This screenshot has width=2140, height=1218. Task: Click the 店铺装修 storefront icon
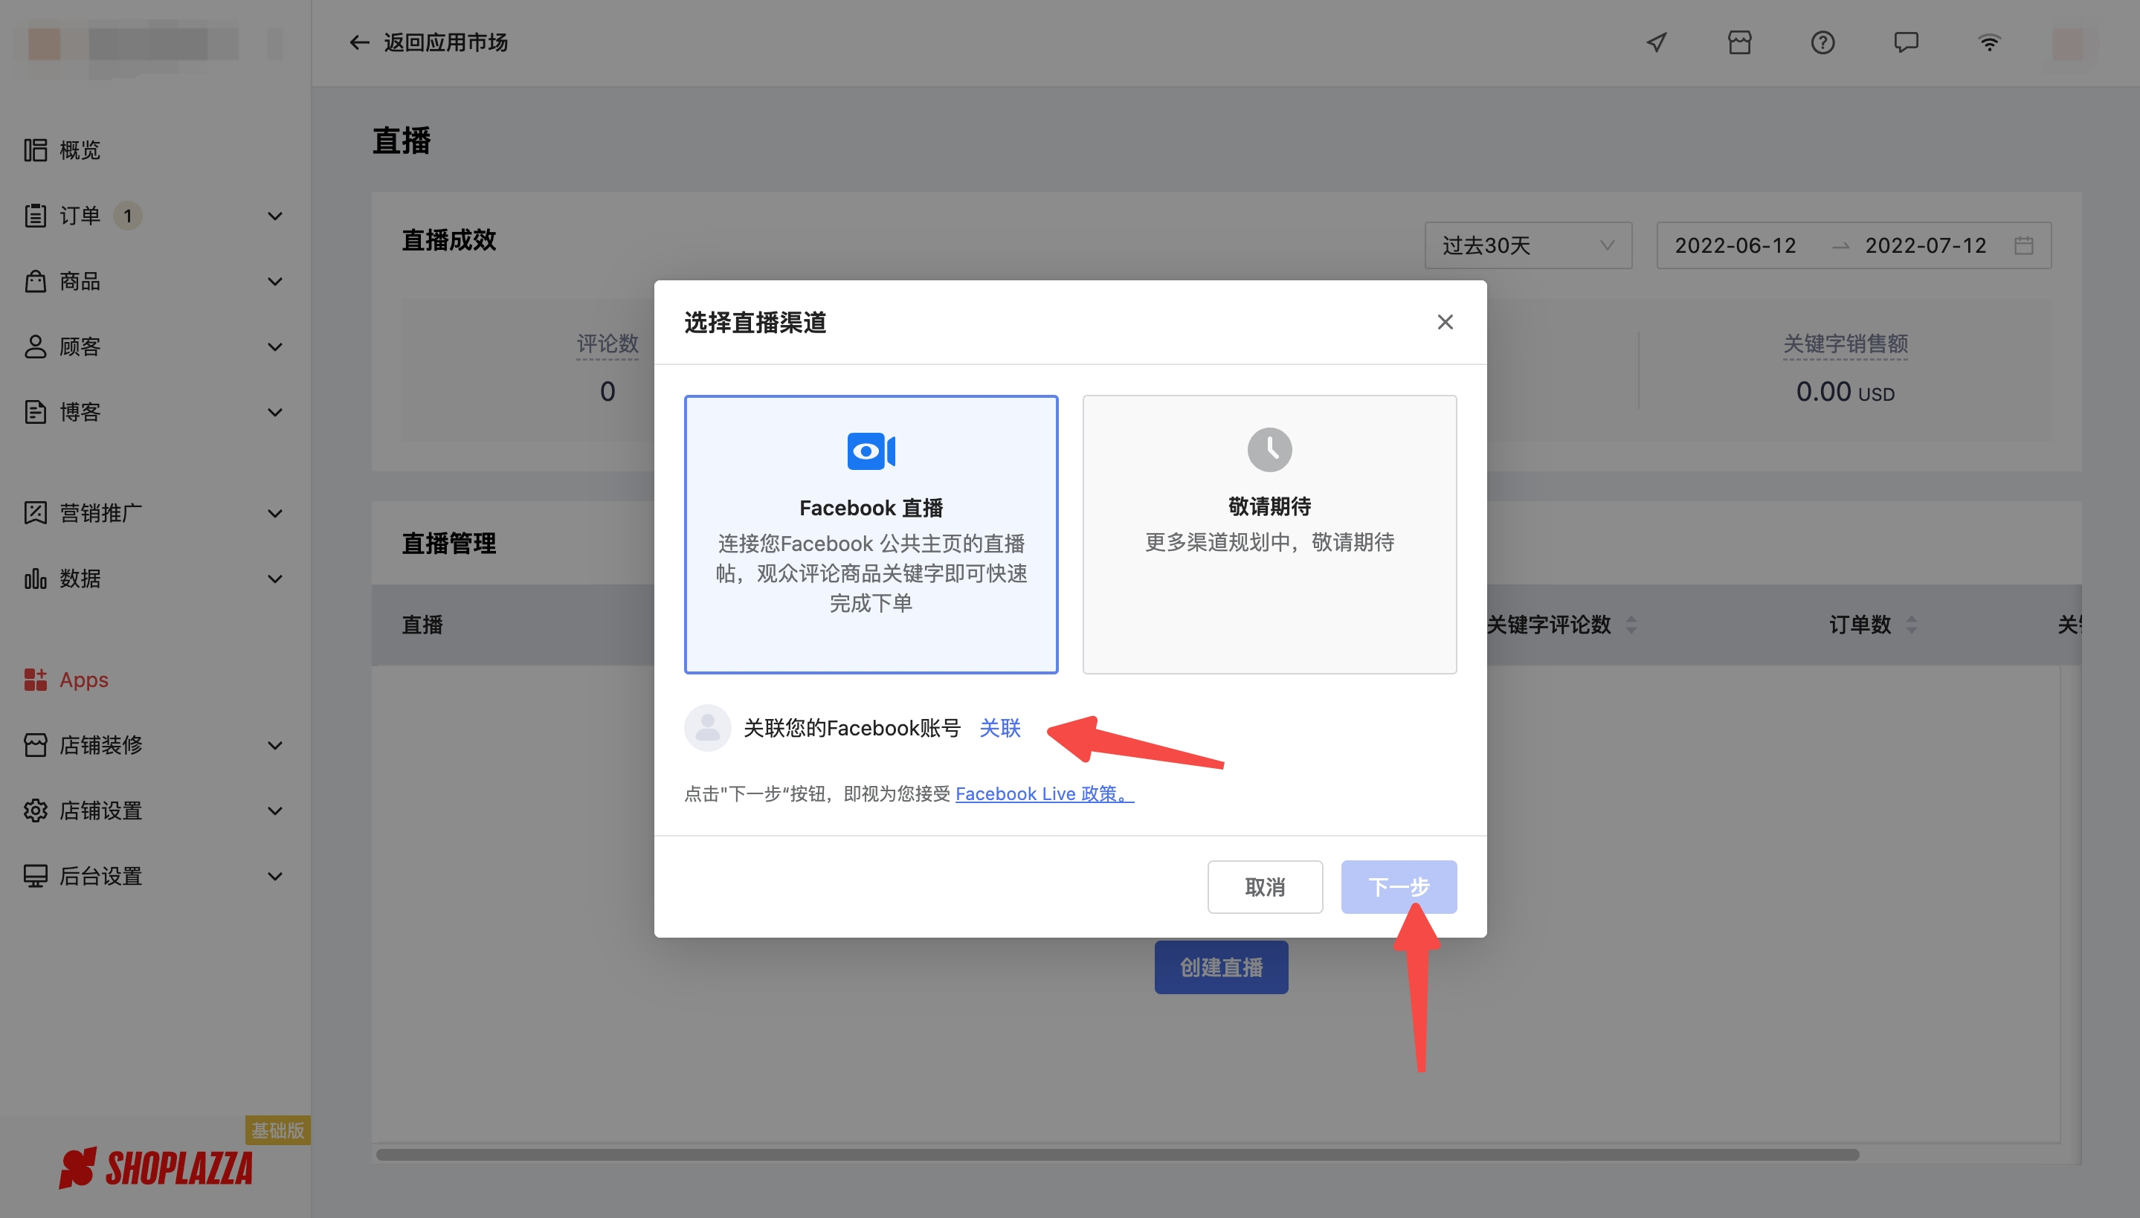click(x=35, y=744)
